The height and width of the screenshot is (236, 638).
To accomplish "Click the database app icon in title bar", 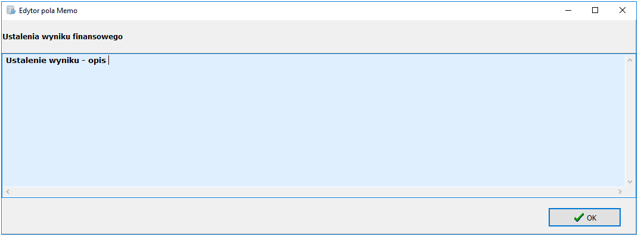I will point(11,10).
